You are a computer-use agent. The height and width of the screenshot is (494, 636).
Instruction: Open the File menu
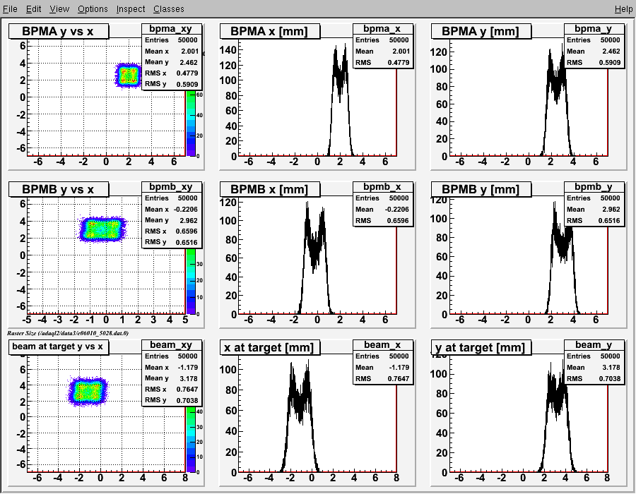[10, 9]
